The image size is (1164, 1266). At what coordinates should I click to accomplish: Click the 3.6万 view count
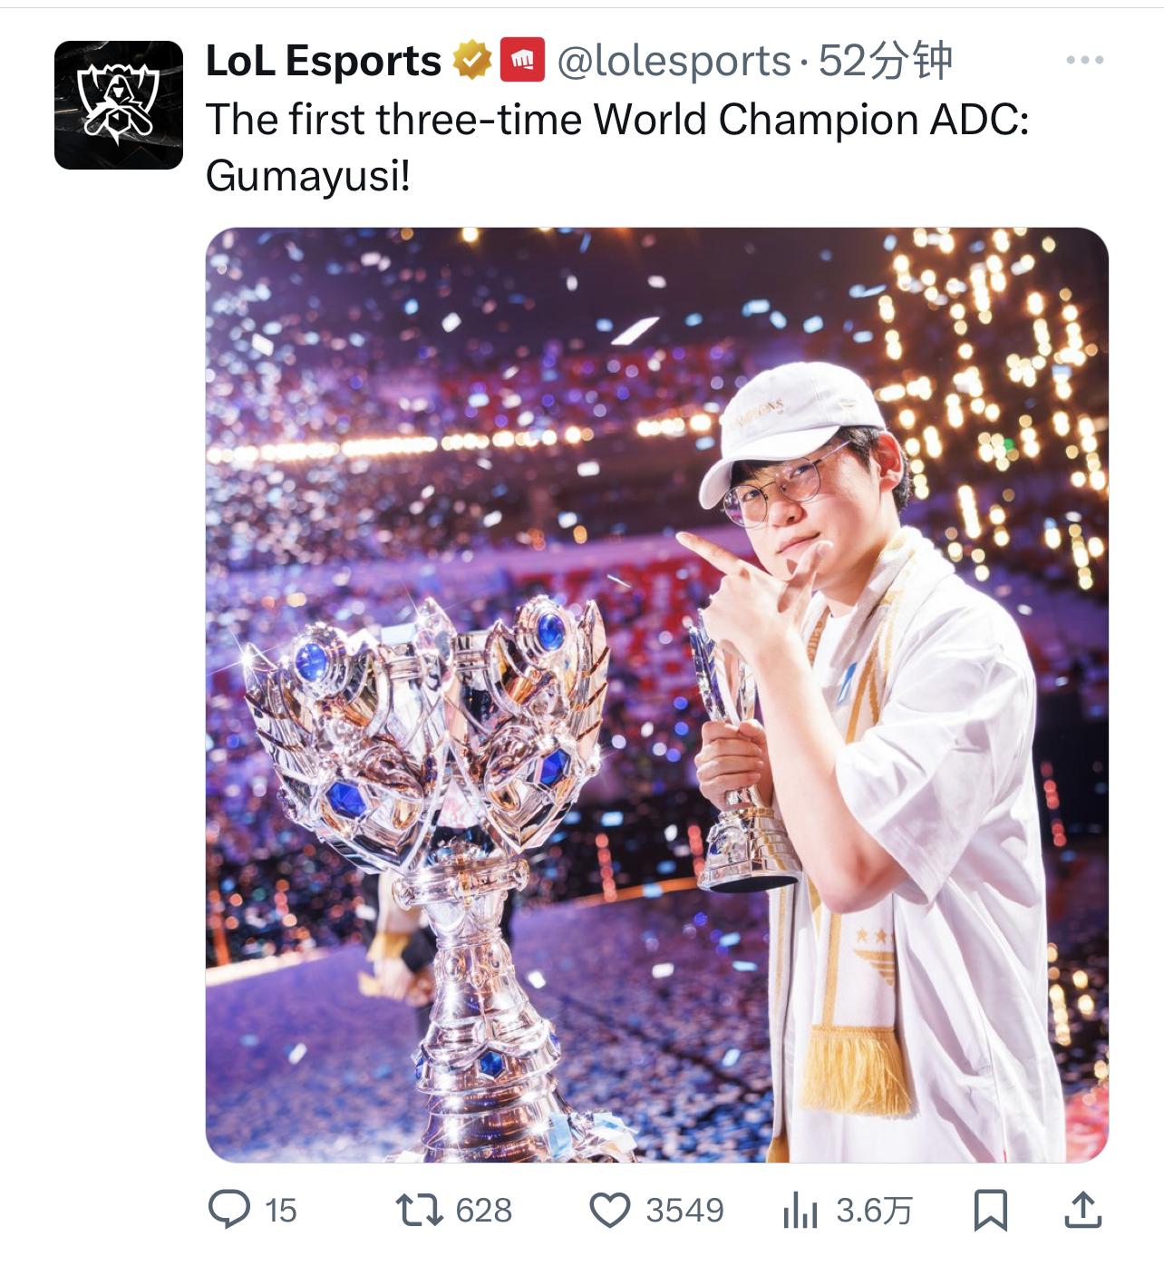(874, 1211)
